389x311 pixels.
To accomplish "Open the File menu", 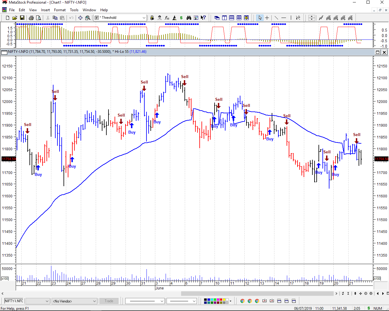I will [x=12, y=10].
